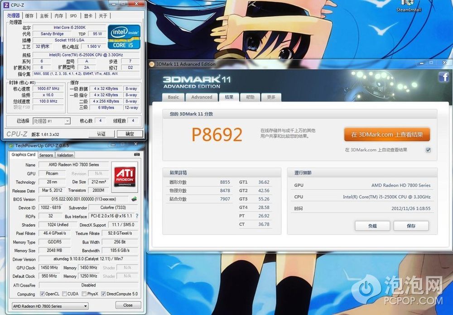Toggle the 3DMark.com auto-view results checkbox

428,150
